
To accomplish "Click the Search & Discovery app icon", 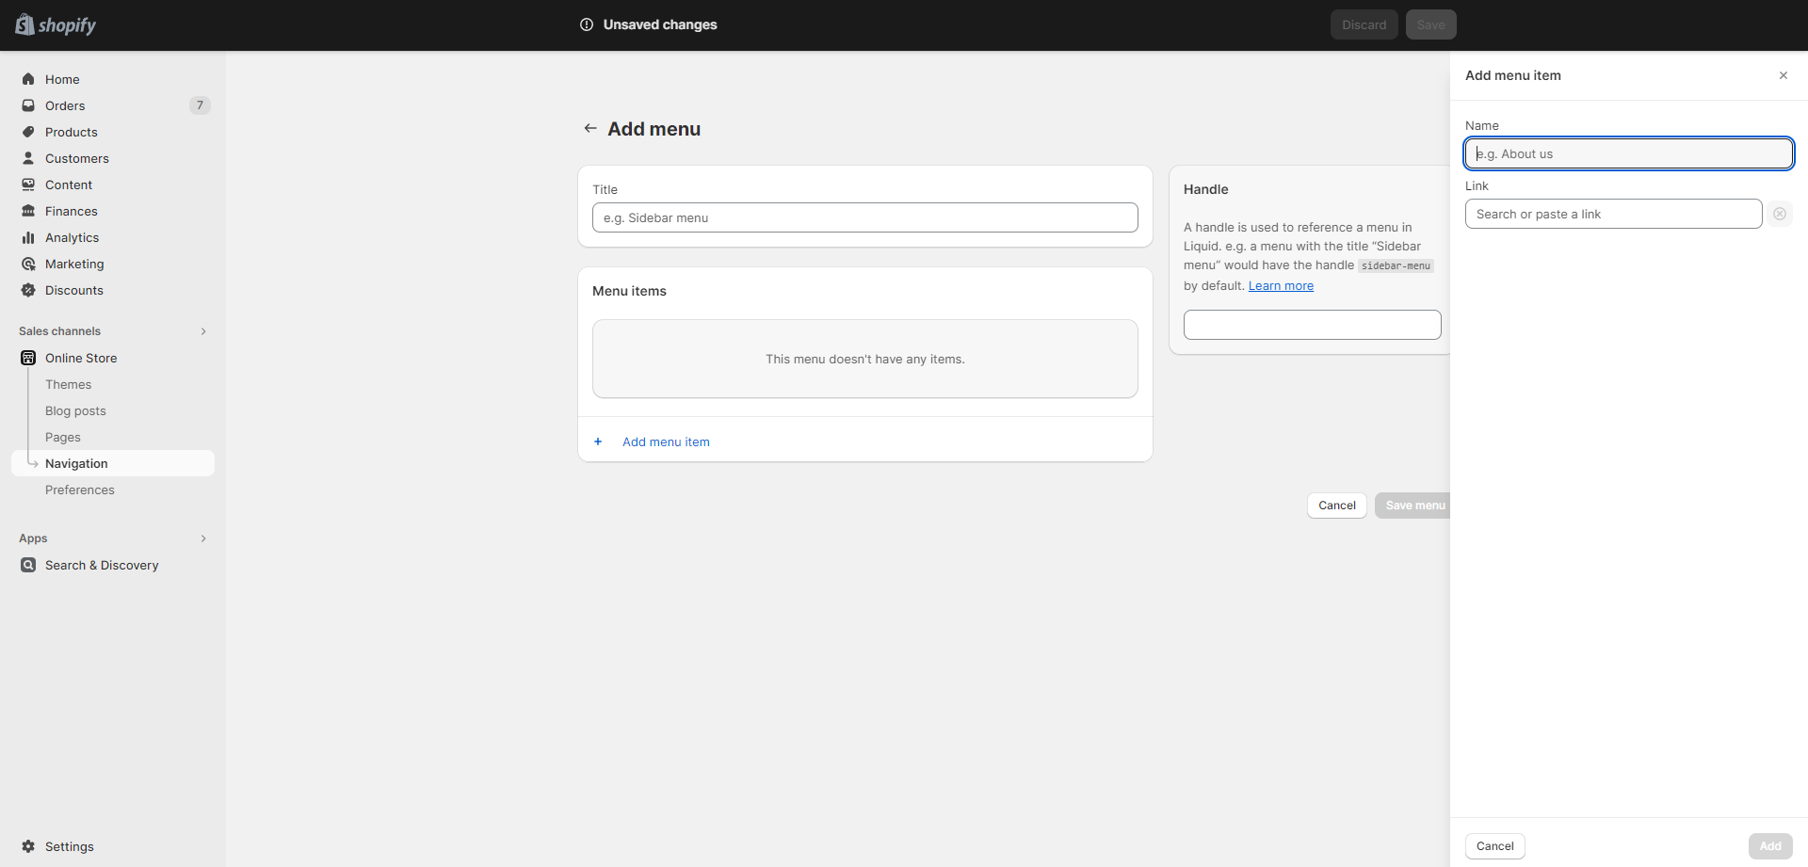I will click(28, 565).
